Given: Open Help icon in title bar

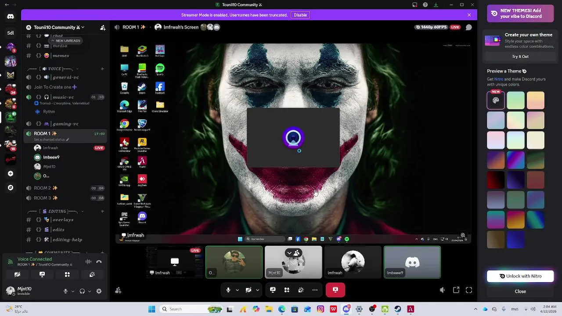Looking at the screenshot, I should [425, 5].
